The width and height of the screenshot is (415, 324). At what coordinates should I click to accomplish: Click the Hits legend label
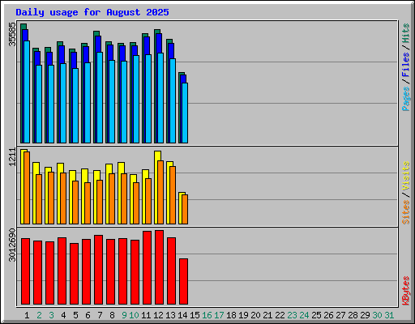tap(405, 33)
